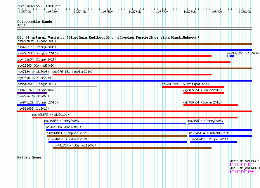260x188 pixels.
Task: Select the red dgv486n54 loss bar
Action: click(x=211, y=105)
